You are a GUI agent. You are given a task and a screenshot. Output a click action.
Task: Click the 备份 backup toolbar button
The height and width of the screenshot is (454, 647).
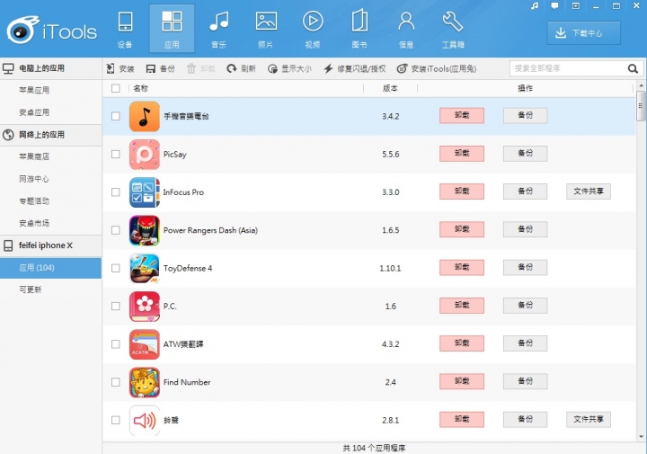(161, 68)
